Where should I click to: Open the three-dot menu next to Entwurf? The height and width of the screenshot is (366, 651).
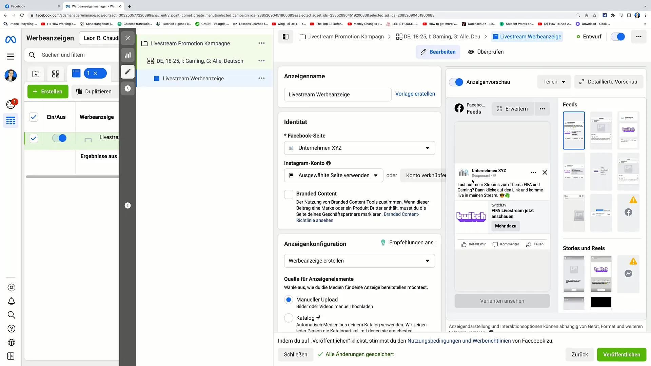coord(638,37)
